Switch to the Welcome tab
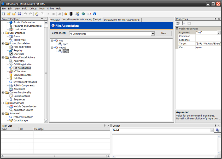Screen dimensions: 222x159 55,20
